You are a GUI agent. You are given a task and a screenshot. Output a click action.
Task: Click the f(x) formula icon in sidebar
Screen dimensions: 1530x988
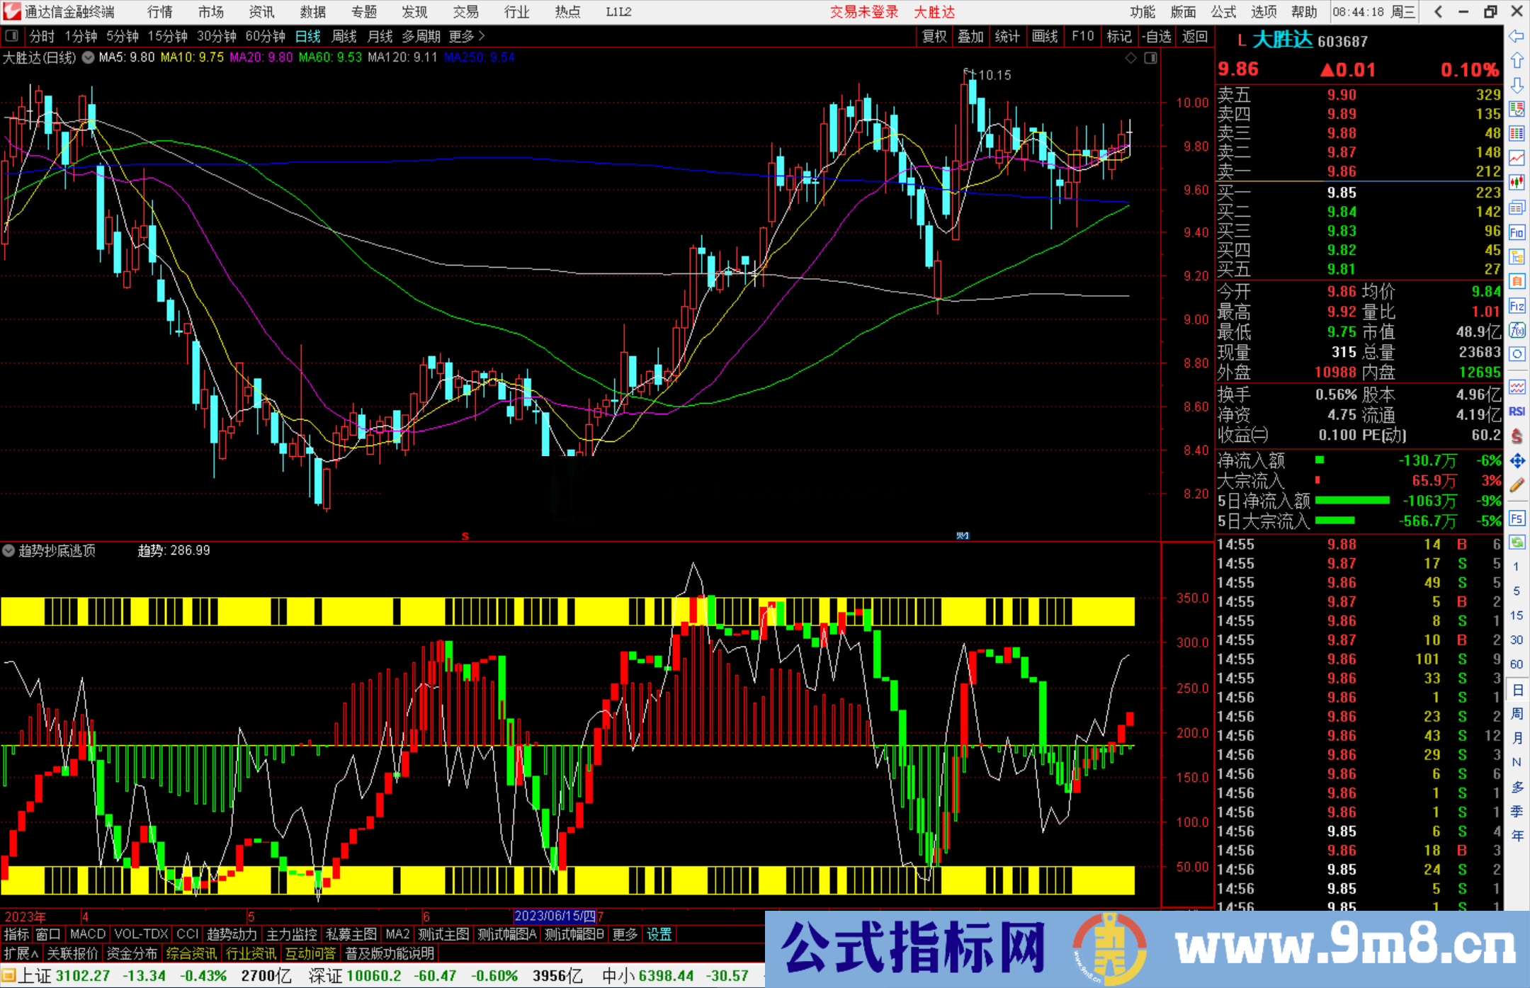pyautogui.click(x=1517, y=330)
